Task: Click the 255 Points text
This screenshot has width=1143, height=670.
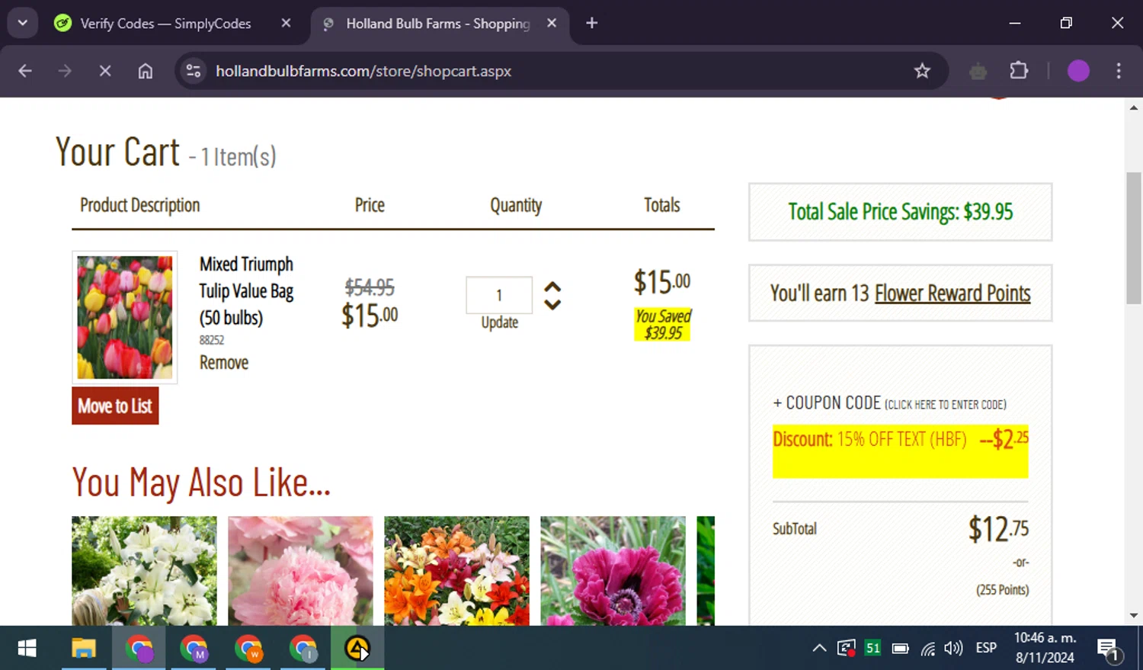Action: [1002, 590]
